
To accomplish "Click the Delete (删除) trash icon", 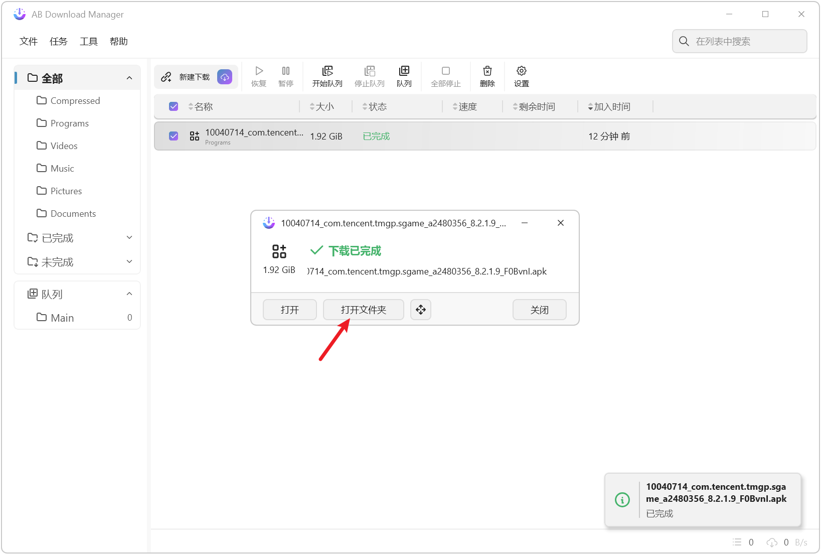I will 487,71.
